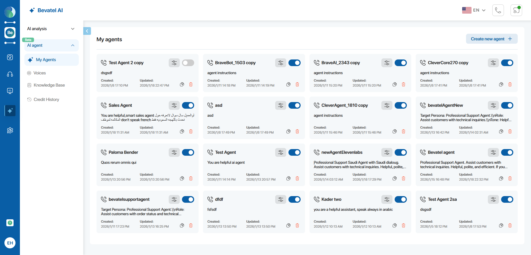
Task: Open the EN language dropdown
Action: [x=474, y=10]
